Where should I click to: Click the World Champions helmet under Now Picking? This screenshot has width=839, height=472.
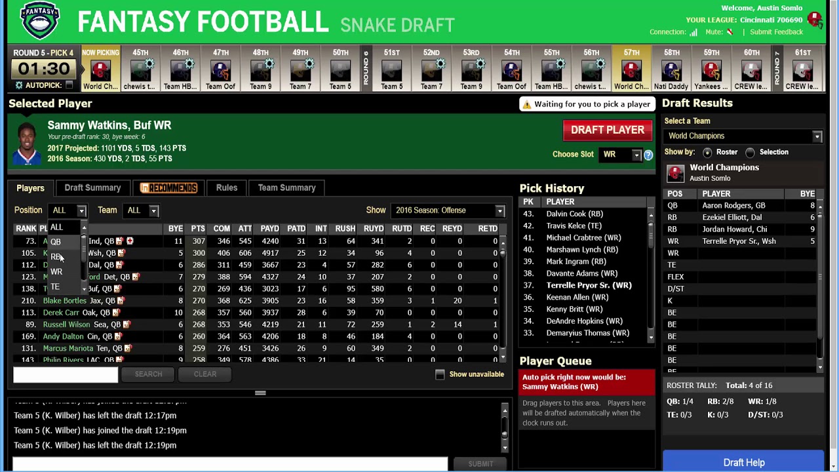(100, 70)
